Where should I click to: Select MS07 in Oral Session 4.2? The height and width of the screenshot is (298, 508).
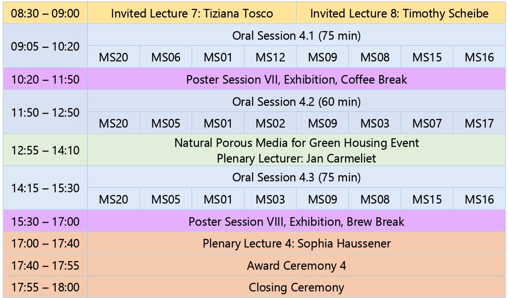[x=427, y=124]
